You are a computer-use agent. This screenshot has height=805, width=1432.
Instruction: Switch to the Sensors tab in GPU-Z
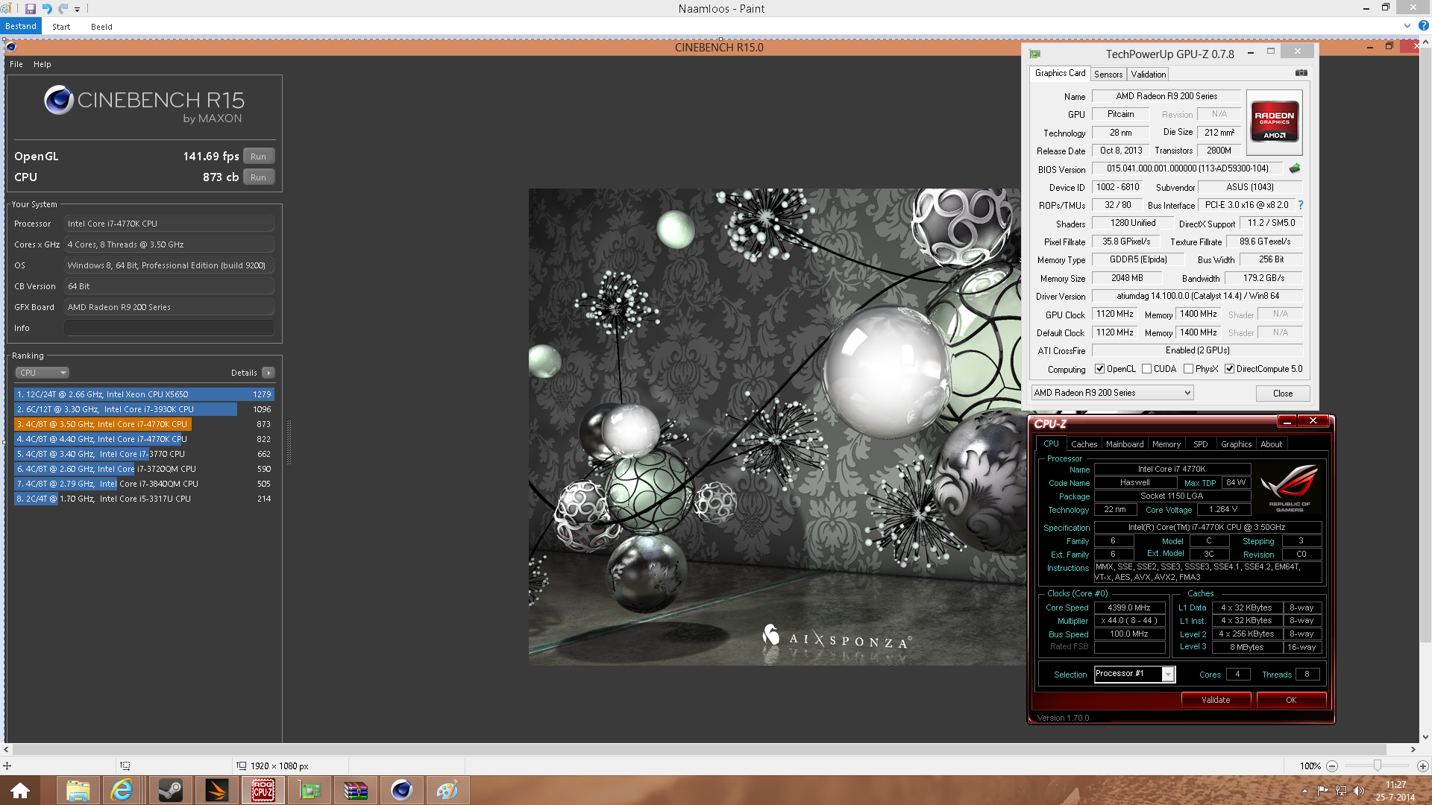[1108, 75]
